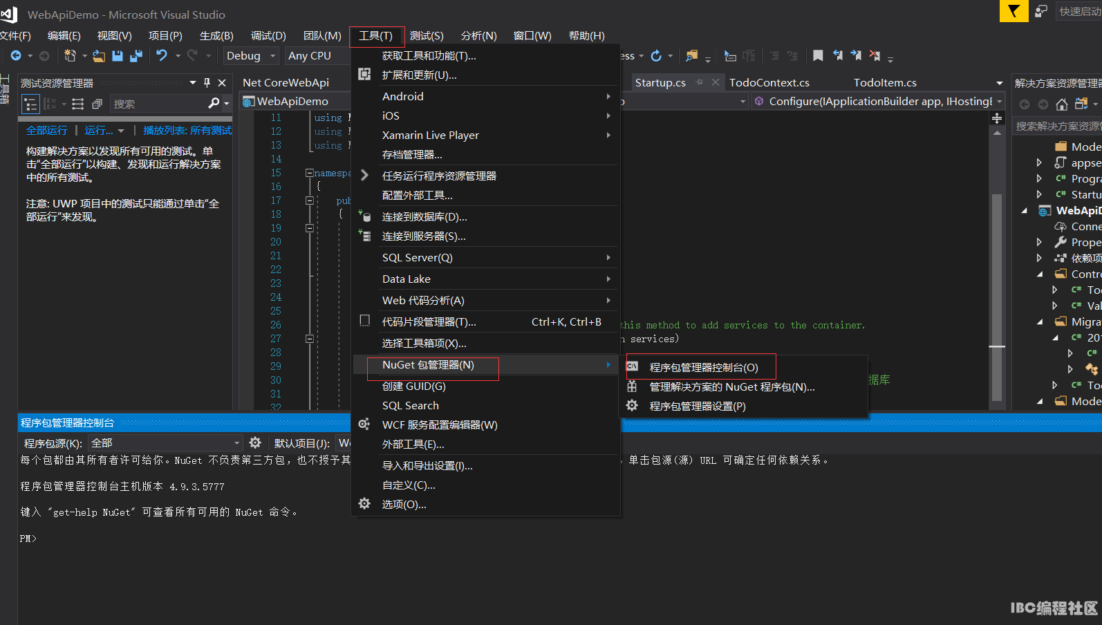Viewport: 1102px width, 625px height.
Task: Click the collapse-all icon in Test Explorer
Action: (97, 104)
